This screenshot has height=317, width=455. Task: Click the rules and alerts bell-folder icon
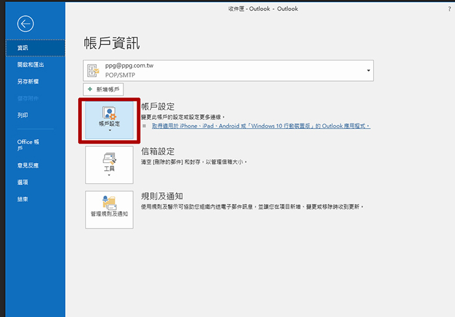pyautogui.click(x=109, y=203)
